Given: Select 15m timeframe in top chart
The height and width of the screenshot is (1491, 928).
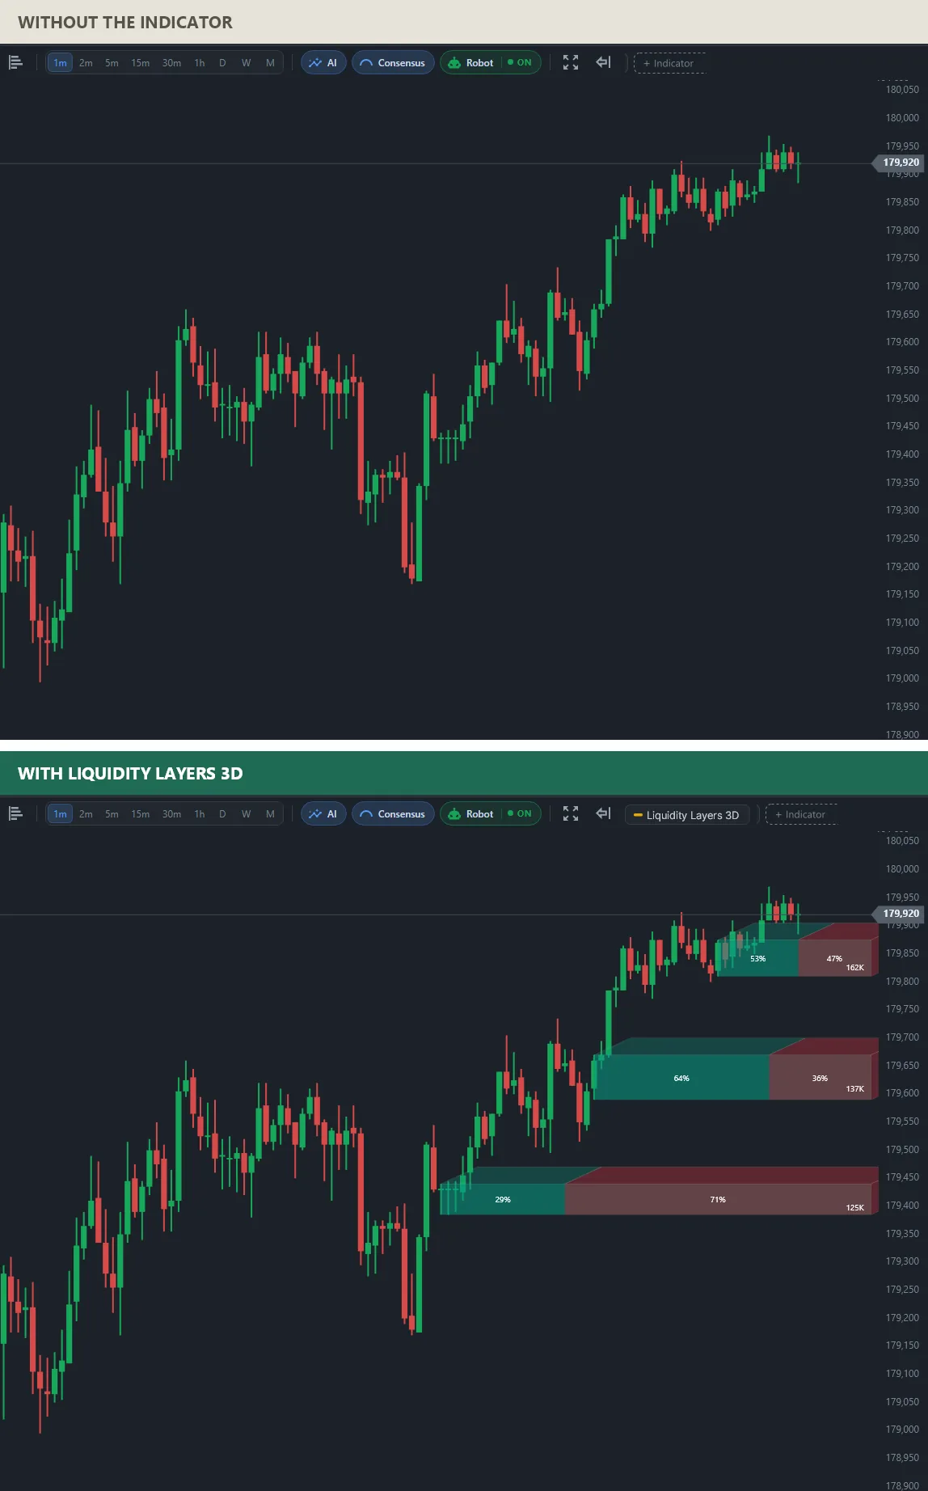Looking at the screenshot, I should coord(141,62).
